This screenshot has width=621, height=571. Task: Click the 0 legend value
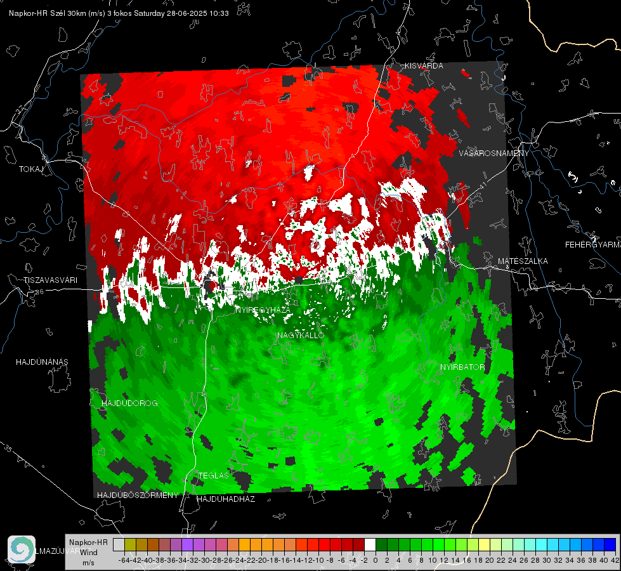click(376, 560)
